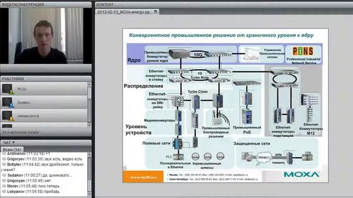
Task: Click the chat scroll down arrow
Action: click(89, 194)
